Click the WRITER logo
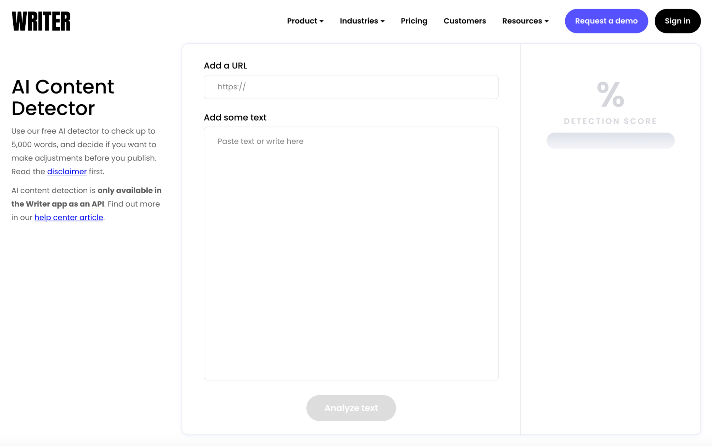 pyautogui.click(x=41, y=21)
